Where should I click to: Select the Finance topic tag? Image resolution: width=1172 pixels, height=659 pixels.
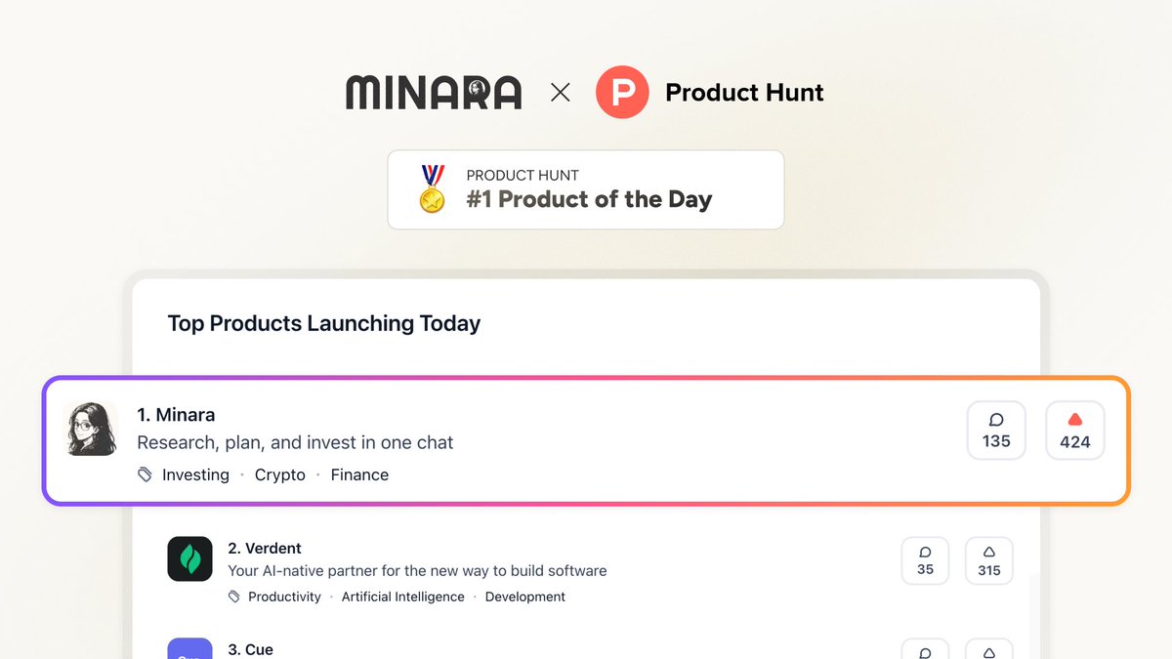pyautogui.click(x=359, y=474)
